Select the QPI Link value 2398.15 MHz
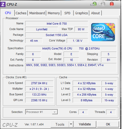The image size is (122, 129). point(39,100)
